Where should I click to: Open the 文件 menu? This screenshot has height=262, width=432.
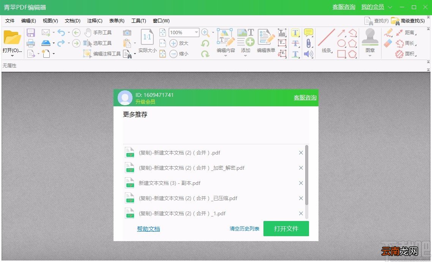pos(10,21)
